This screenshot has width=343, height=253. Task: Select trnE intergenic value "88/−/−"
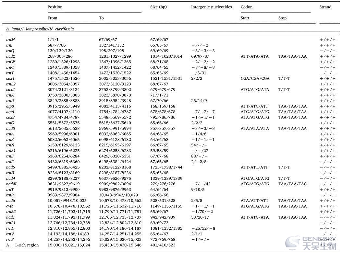click(199, 156)
